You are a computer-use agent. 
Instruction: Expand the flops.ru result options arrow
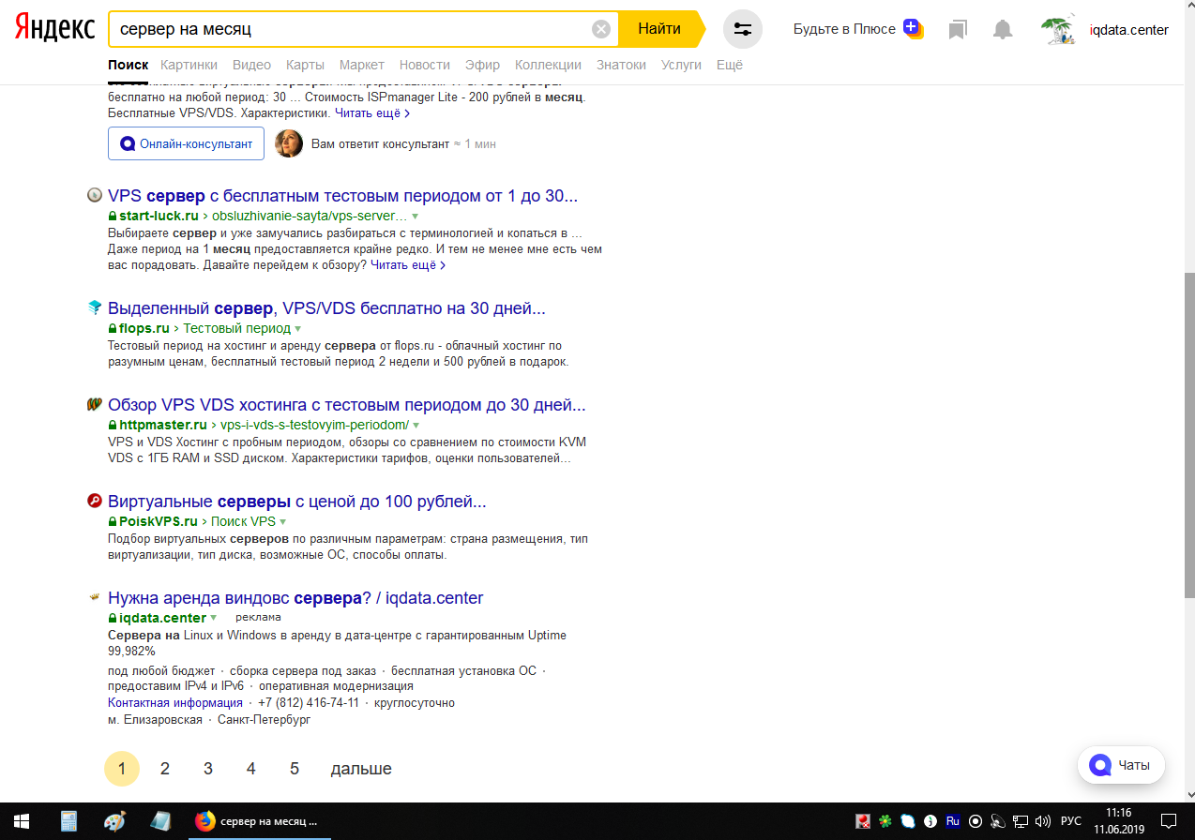[x=298, y=329]
